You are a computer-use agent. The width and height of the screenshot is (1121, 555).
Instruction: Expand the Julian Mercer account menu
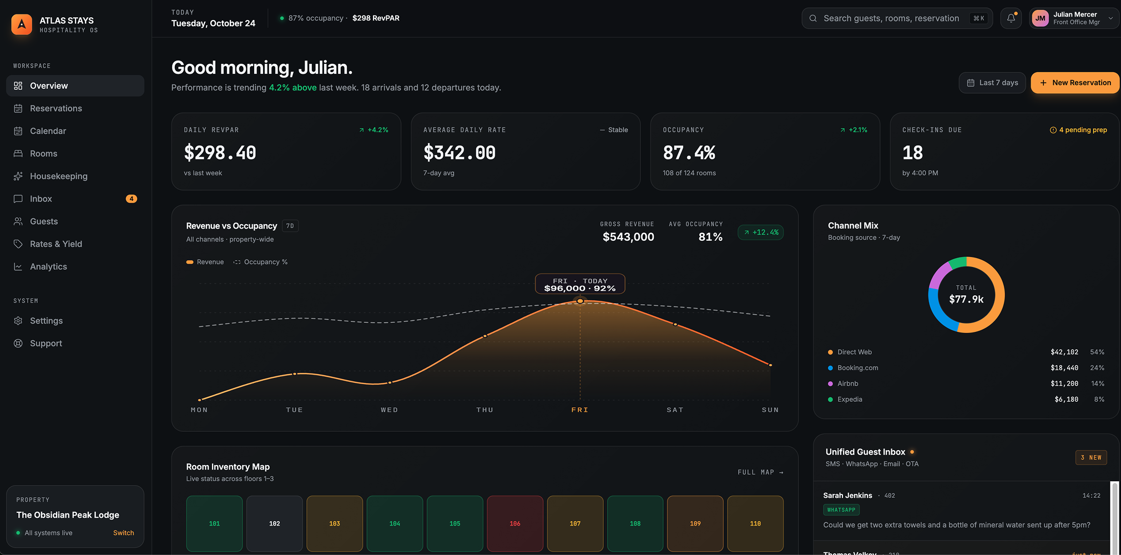coord(1073,18)
